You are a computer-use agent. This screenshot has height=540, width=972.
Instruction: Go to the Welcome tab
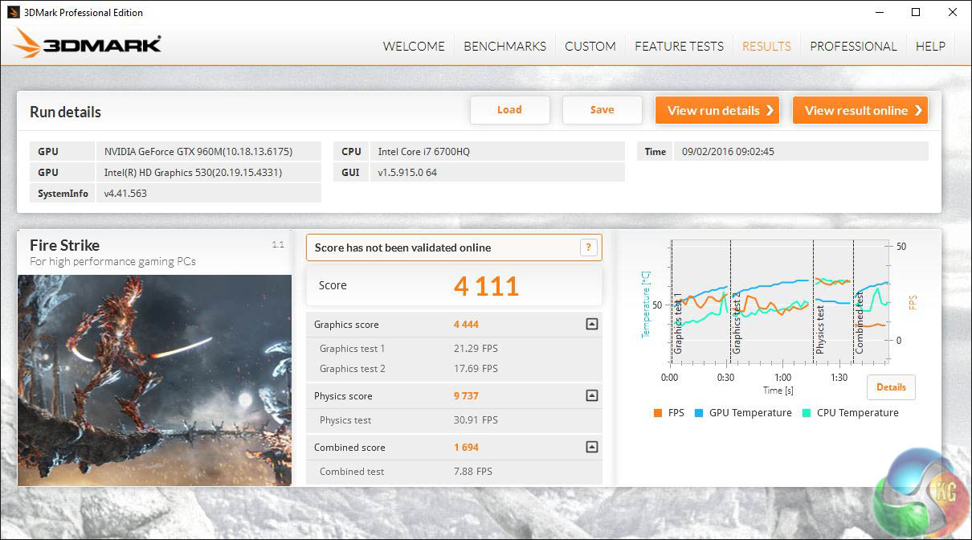[x=414, y=46]
